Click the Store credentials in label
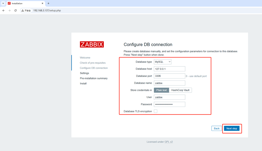The width and height of the screenshot is (262, 151). click(x=141, y=90)
